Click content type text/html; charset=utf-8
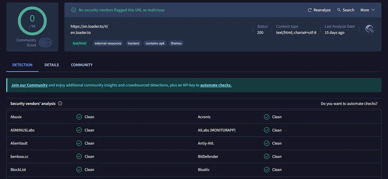The height and width of the screenshot is (179, 388). click(x=296, y=33)
